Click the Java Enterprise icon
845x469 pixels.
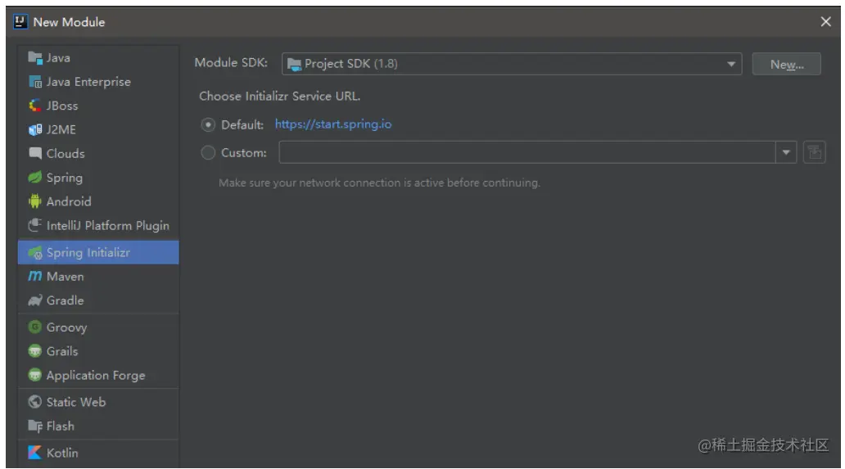pos(35,82)
